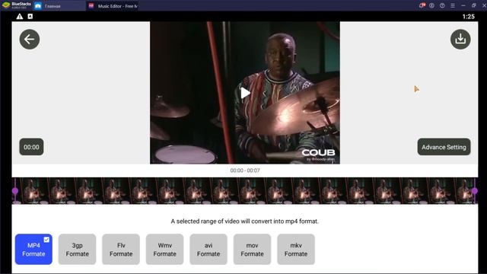This screenshot has width=487, height=274.
Task: Open Advance Setting
Action: tap(444, 147)
